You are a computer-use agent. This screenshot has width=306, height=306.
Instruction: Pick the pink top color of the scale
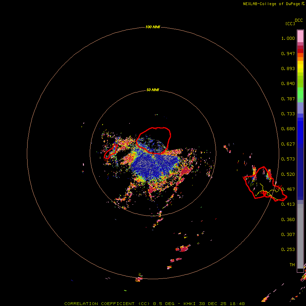tap(300, 36)
